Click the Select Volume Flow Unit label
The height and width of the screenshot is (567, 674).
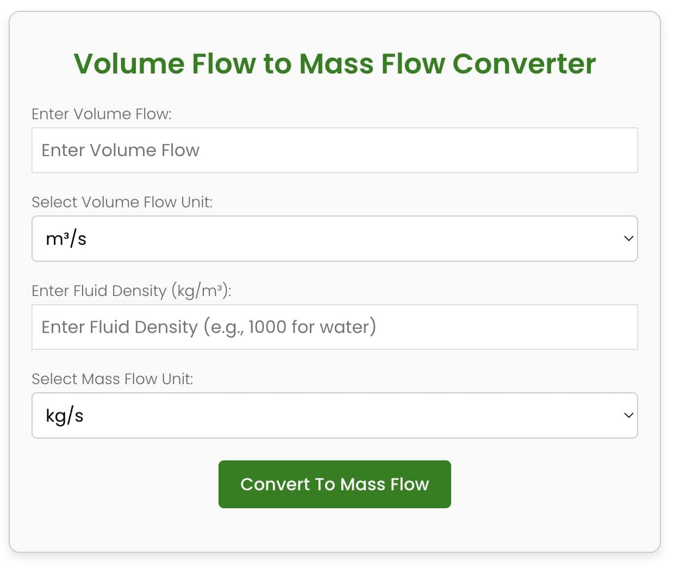(122, 202)
